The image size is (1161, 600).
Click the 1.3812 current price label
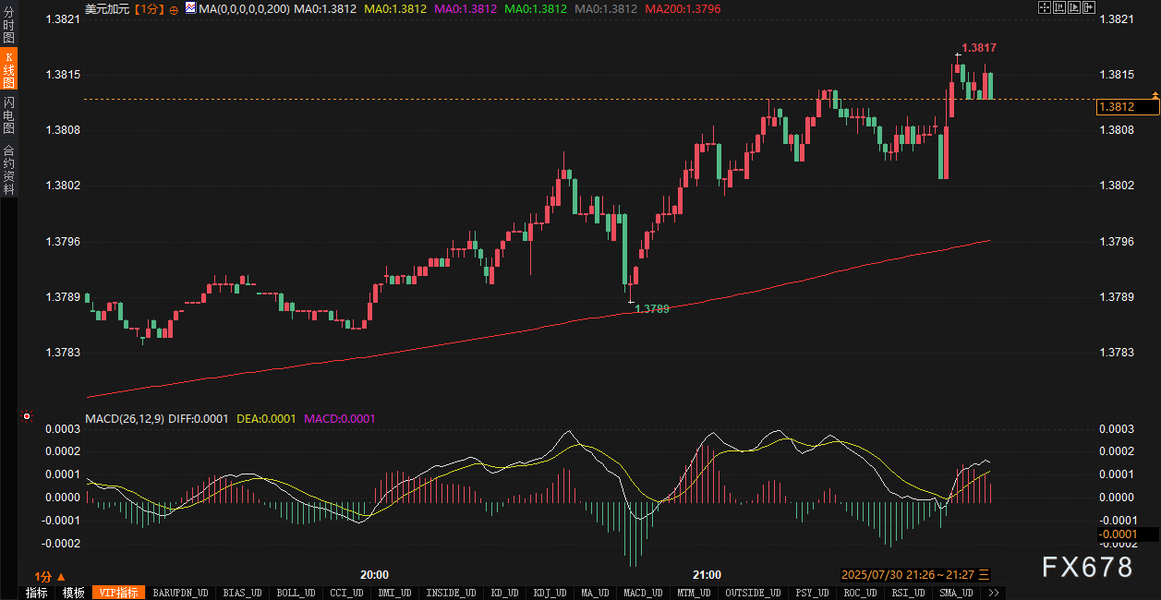tap(1126, 107)
